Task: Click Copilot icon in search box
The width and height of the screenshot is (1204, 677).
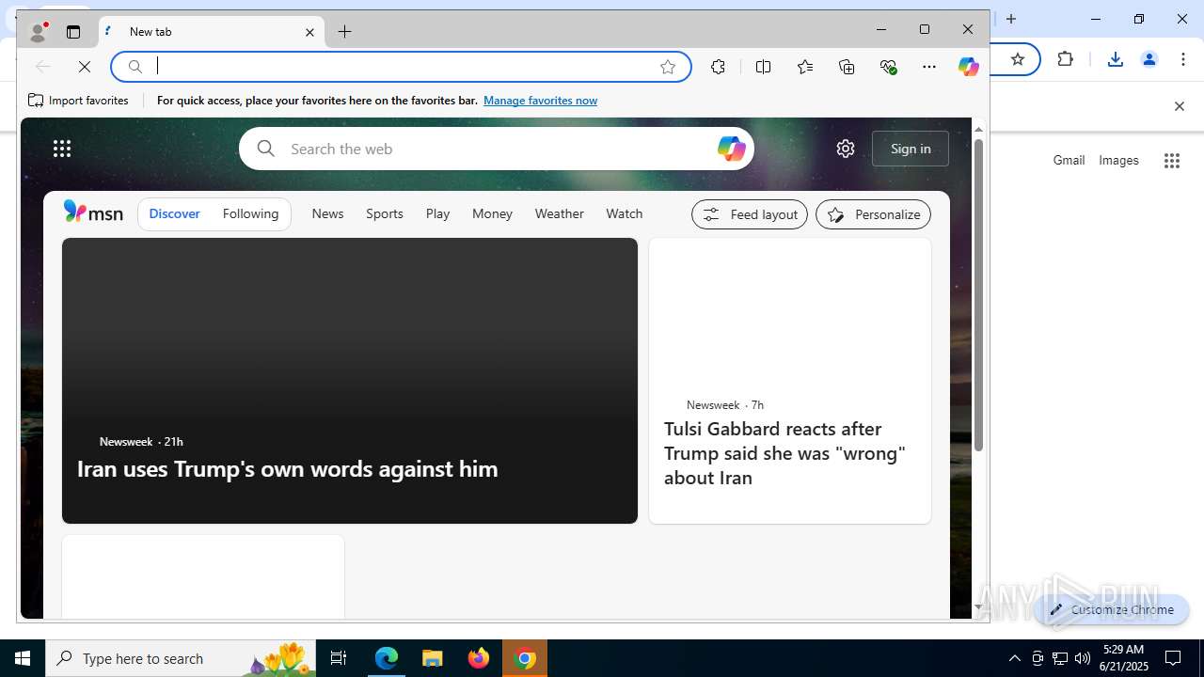Action: coord(731,149)
